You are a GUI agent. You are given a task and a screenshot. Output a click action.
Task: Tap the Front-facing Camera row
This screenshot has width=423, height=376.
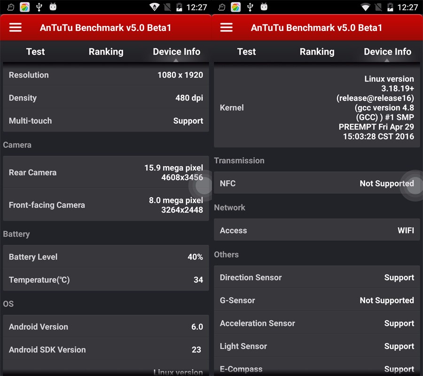coord(106,205)
